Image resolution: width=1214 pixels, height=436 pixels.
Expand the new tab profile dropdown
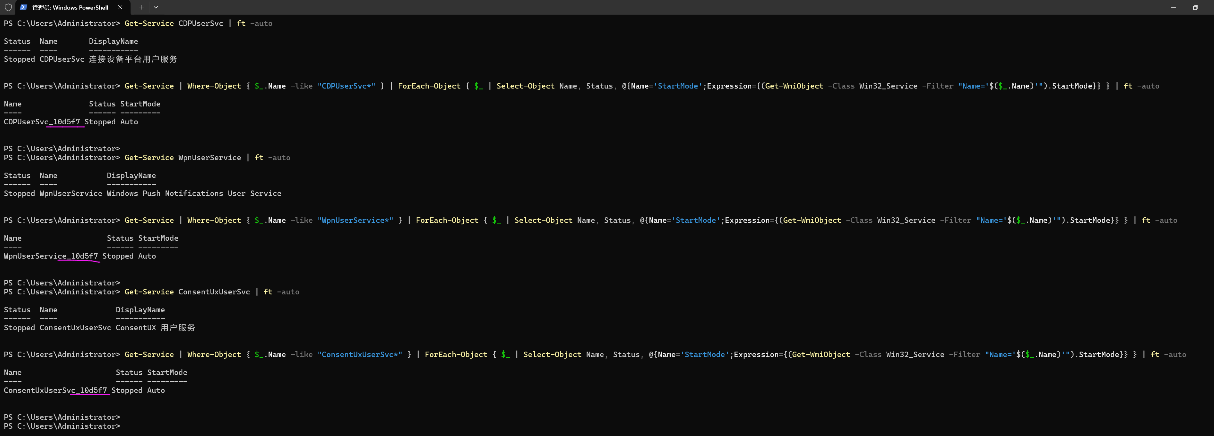pos(156,7)
